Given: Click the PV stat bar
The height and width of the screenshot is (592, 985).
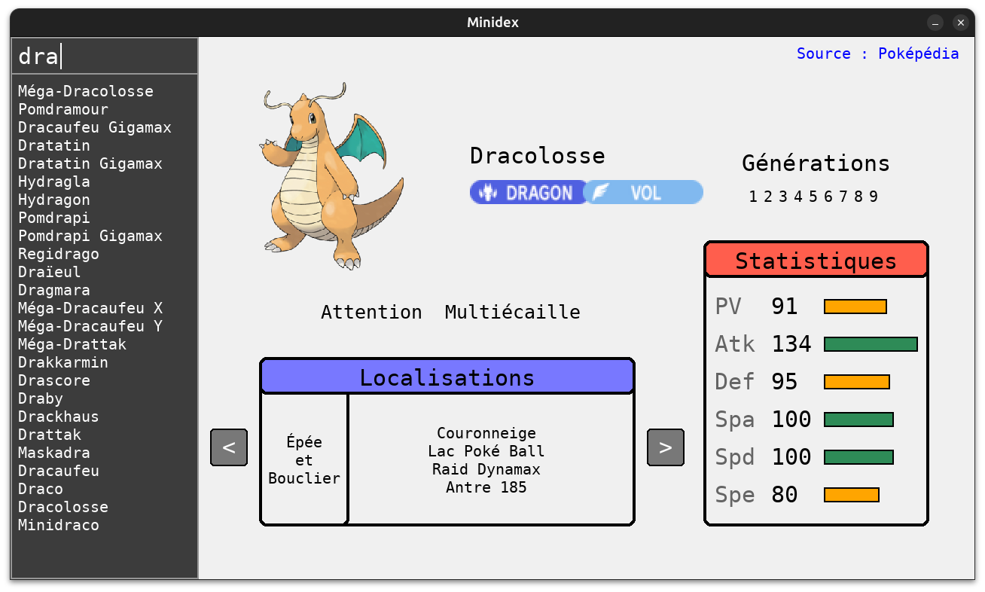Looking at the screenshot, I should coord(855,307).
